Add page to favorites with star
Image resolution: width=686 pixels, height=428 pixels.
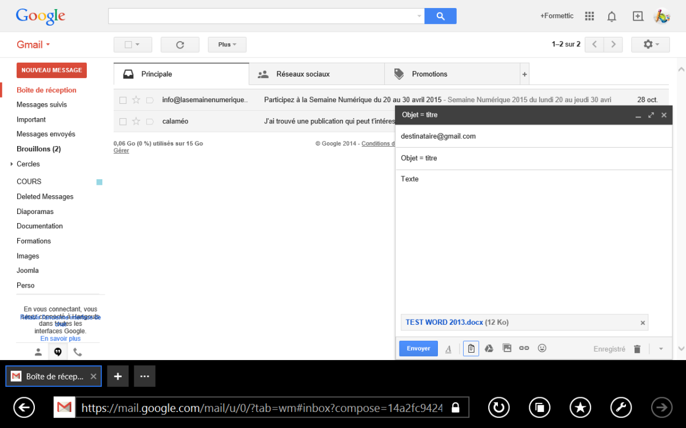(580, 407)
